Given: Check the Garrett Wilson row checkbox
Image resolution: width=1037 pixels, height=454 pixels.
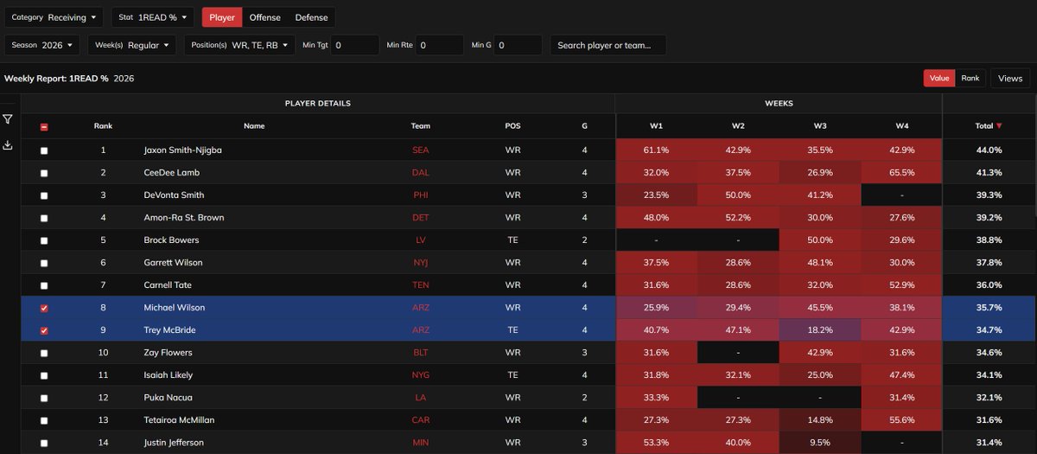Looking at the screenshot, I should click(x=44, y=263).
